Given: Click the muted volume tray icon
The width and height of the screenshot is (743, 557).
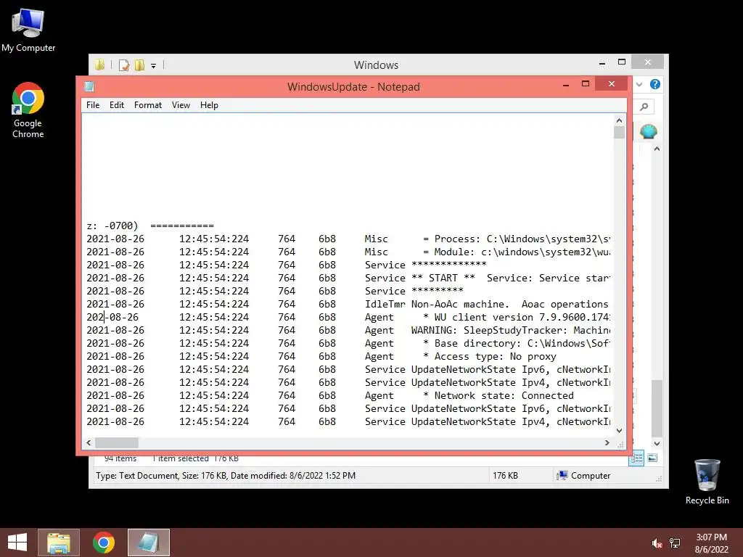Looking at the screenshot, I should (x=657, y=543).
